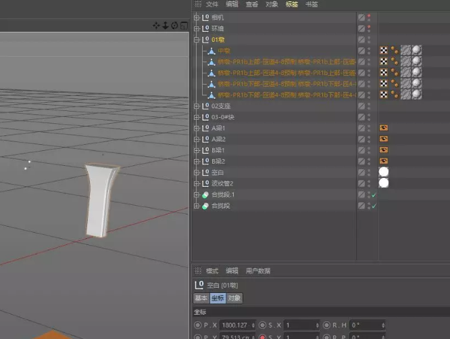Open the 模式 menu in attribute manager
The width and height of the screenshot is (450, 339).
pyautogui.click(x=212, y=271)
